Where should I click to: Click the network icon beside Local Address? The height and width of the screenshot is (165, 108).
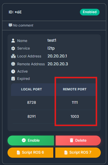pos(13,56)
